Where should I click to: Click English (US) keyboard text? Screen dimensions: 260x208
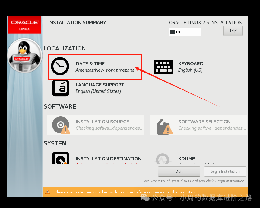coord(190,70)
